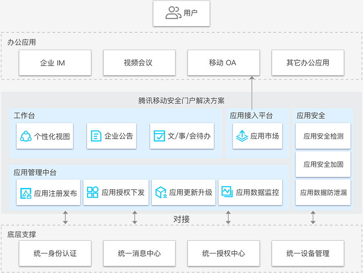This screenshot has width=363, height=273.
Task: Click the 应用更新升级 cube icon
Action: pyautogui.click(x=160, y=192)
